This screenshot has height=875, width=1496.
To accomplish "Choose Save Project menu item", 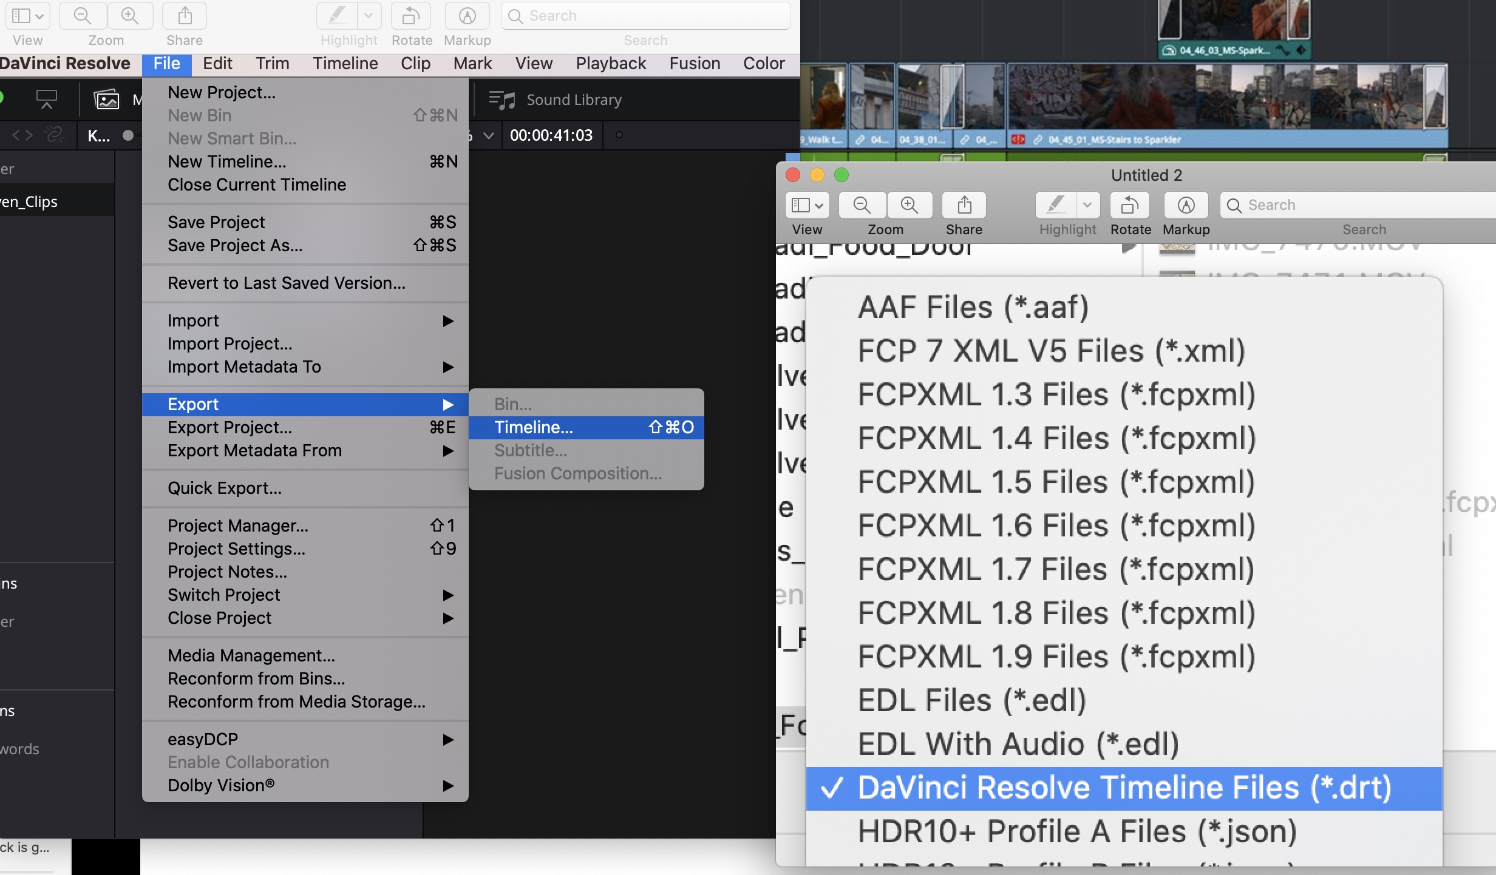I will tap(305, 222).
